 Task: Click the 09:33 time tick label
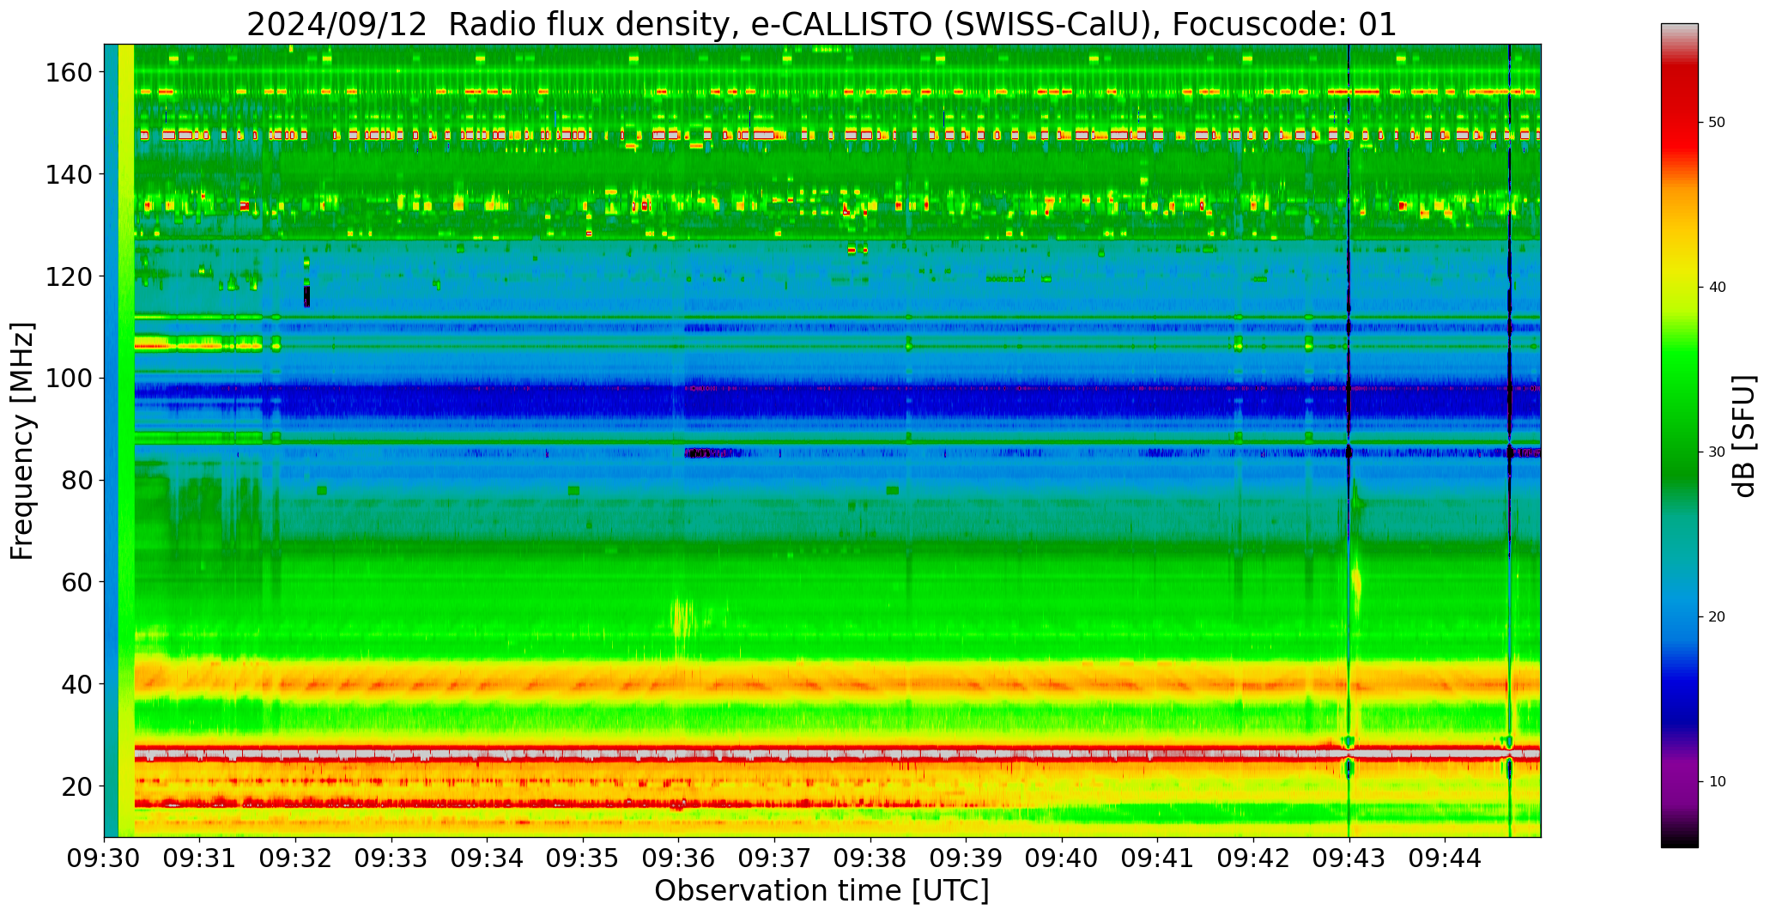click(x=391, y=857)
